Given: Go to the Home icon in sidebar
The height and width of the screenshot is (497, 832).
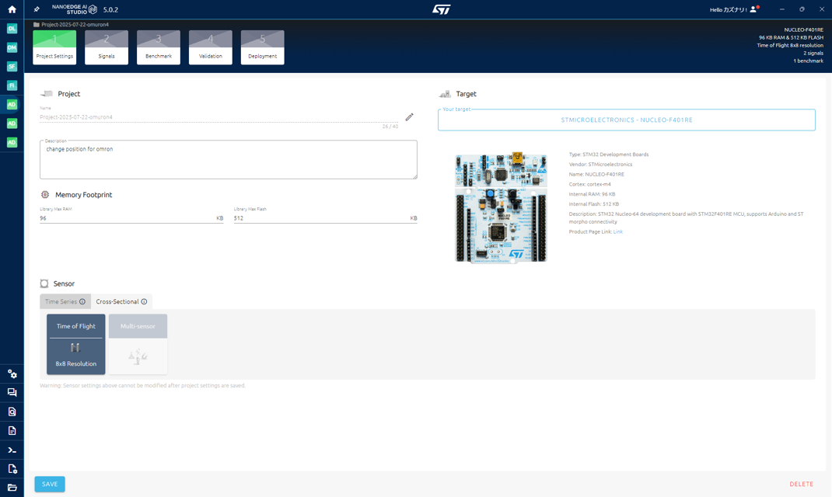Looking at the screenshot, I should pyautogui.click(x=12, y=9).
